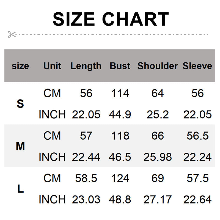Click the length value 58.5
220x220 pixels.
pos(86,178)
